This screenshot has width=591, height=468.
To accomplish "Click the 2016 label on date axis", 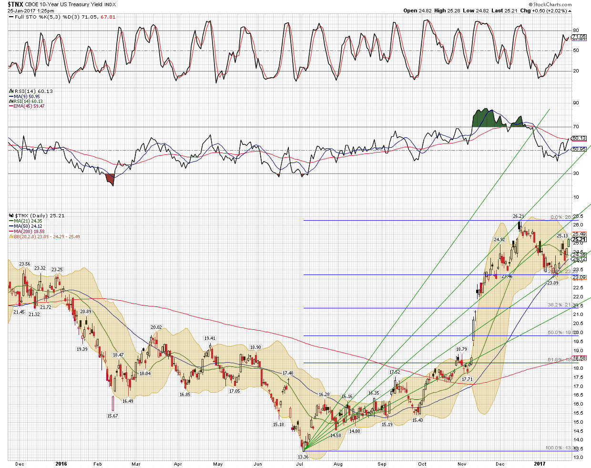I will click(x=61, y=464).
